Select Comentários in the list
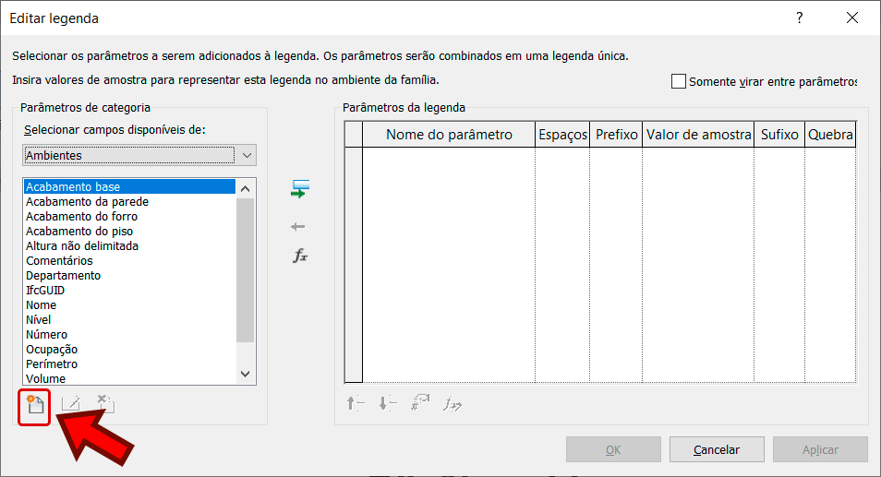Screen dimensions: 881x477 (x=129, y=260)
